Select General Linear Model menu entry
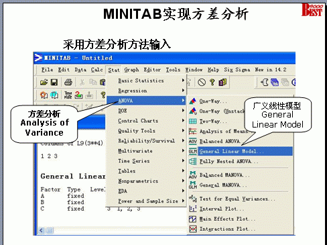Image resolution: width=327 pixels, height=245 pixels. [240, 152]
